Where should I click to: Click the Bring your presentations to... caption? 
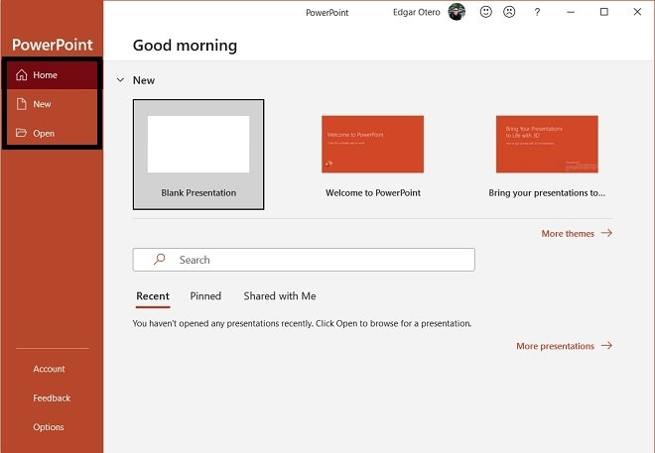547,192
